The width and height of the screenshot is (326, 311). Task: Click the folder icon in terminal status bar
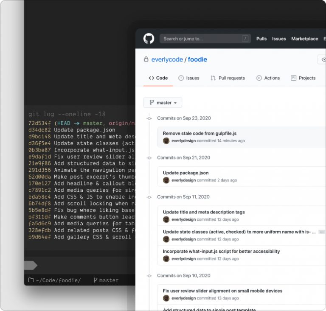(x=31, y=280)
